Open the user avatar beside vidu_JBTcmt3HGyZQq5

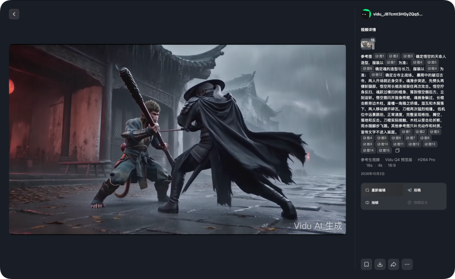(366, 14)
